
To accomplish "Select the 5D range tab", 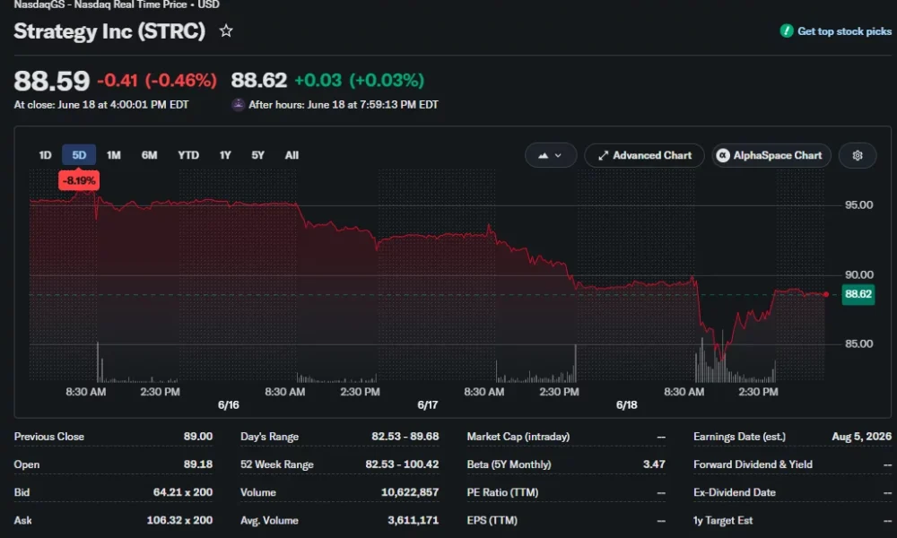I will click(79, 155).
